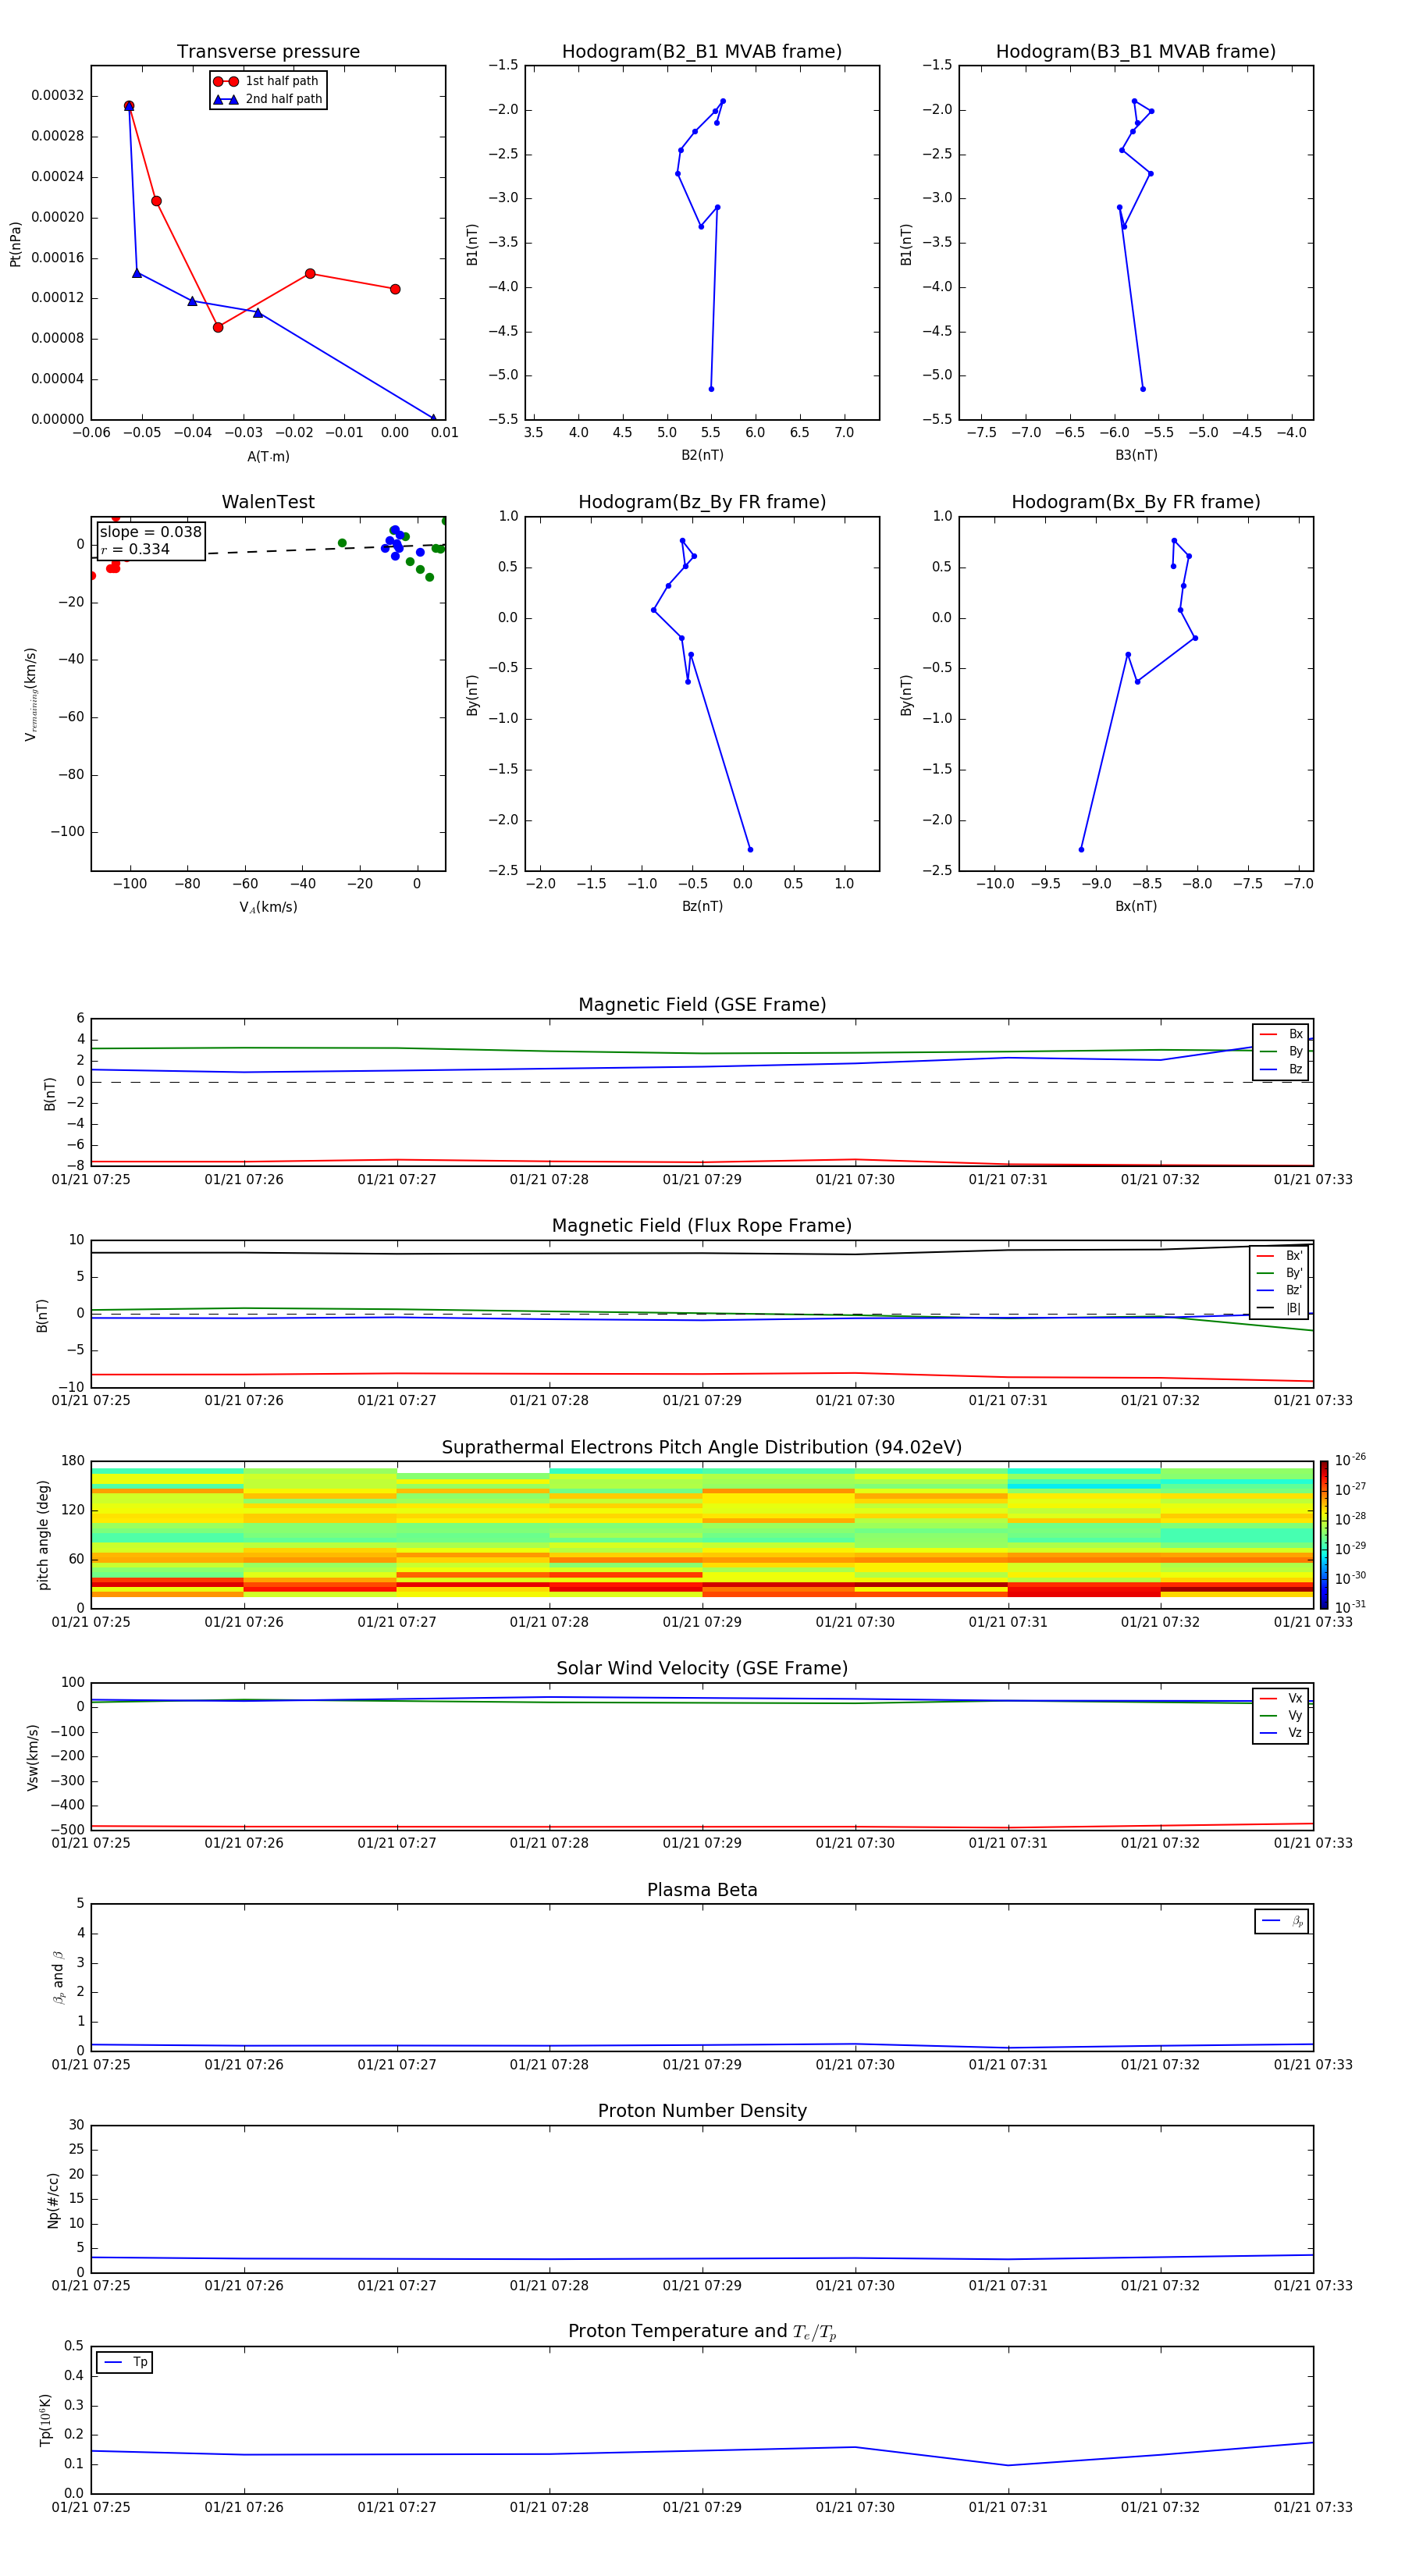
Task: Click highest red marker in Transverse pressure
Action: (x=129, y=106)
